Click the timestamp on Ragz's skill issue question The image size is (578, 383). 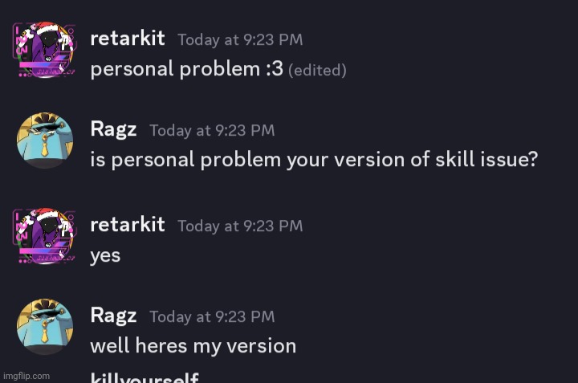tap(212, 130)
